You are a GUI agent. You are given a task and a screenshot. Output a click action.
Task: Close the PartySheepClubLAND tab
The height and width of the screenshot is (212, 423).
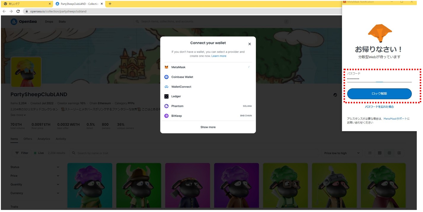pyautogui.click(x=102, y=4)
